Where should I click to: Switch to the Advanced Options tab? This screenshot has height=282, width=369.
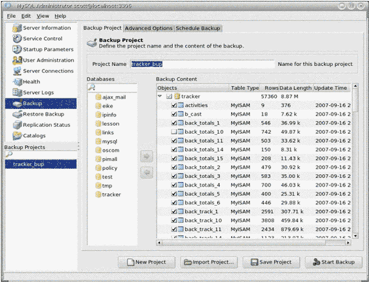coord(149,28)
